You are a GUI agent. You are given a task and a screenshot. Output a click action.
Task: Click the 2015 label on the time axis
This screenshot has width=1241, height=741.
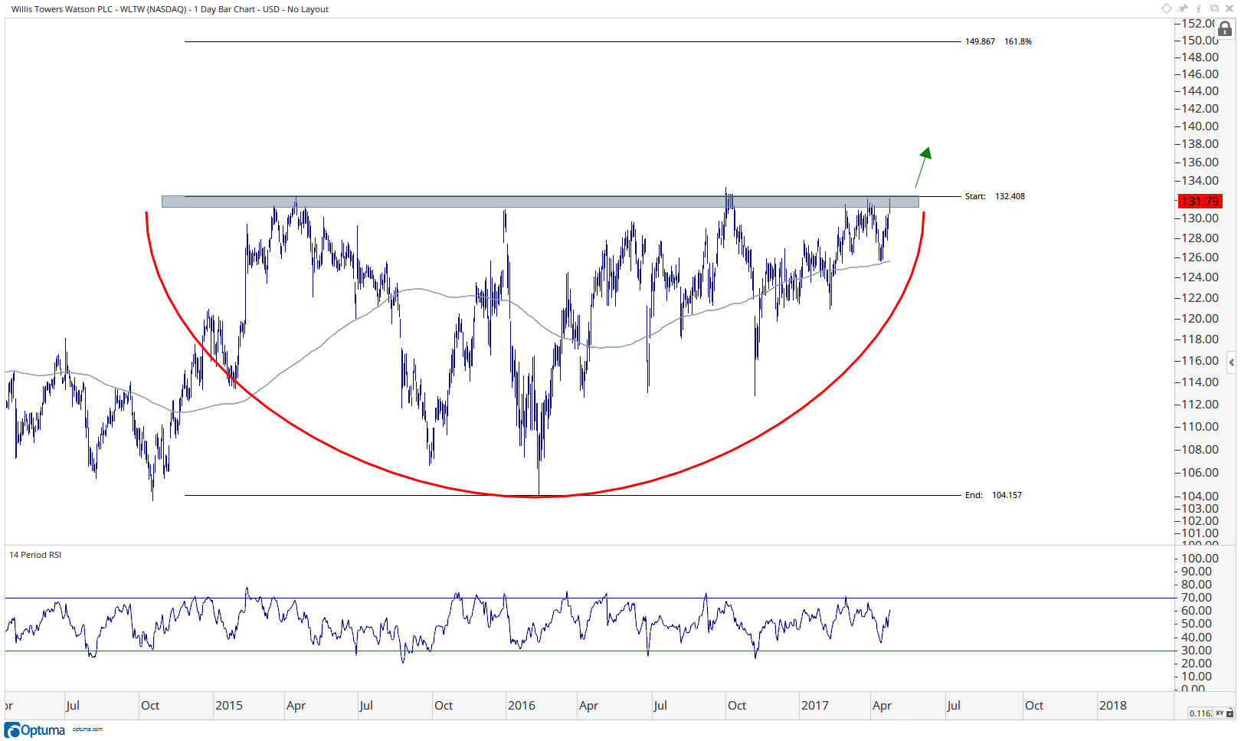click(x=229, y=706)
